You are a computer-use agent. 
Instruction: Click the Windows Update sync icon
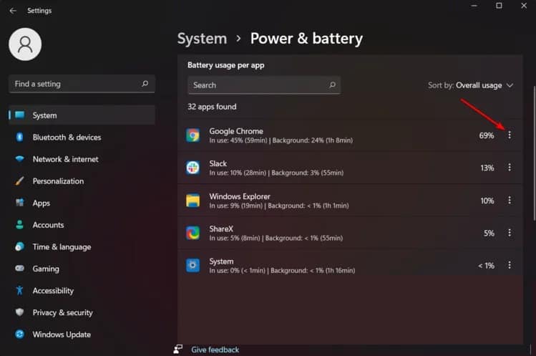(19, 334)
